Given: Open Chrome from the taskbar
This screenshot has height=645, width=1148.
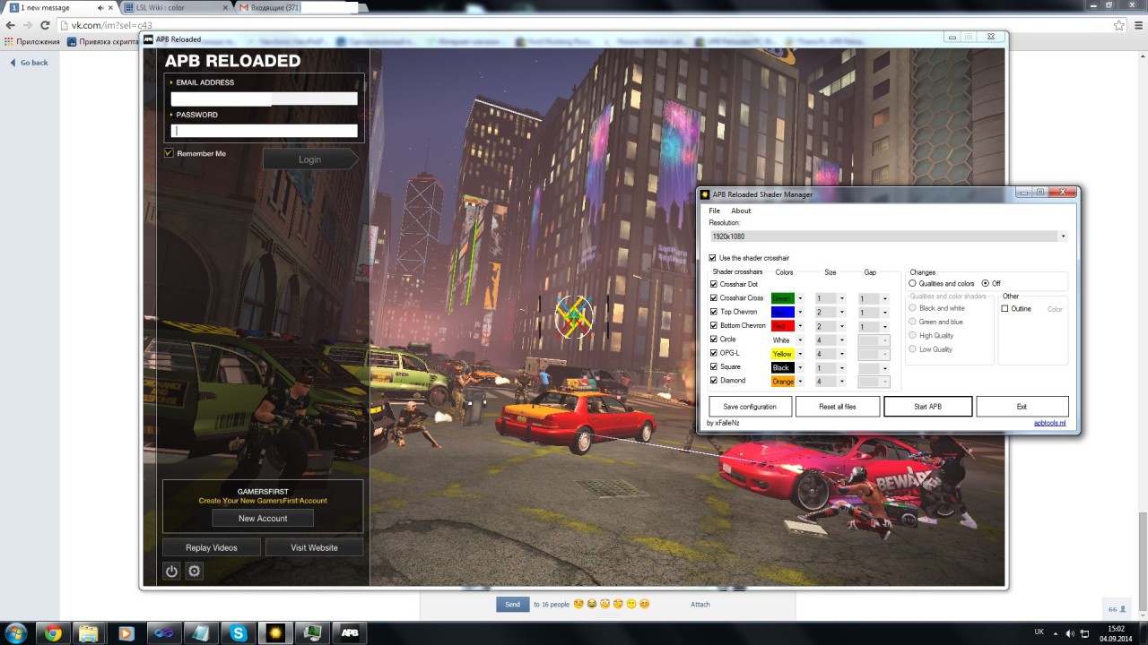Looking at the screenshot, I should [53, 632].
